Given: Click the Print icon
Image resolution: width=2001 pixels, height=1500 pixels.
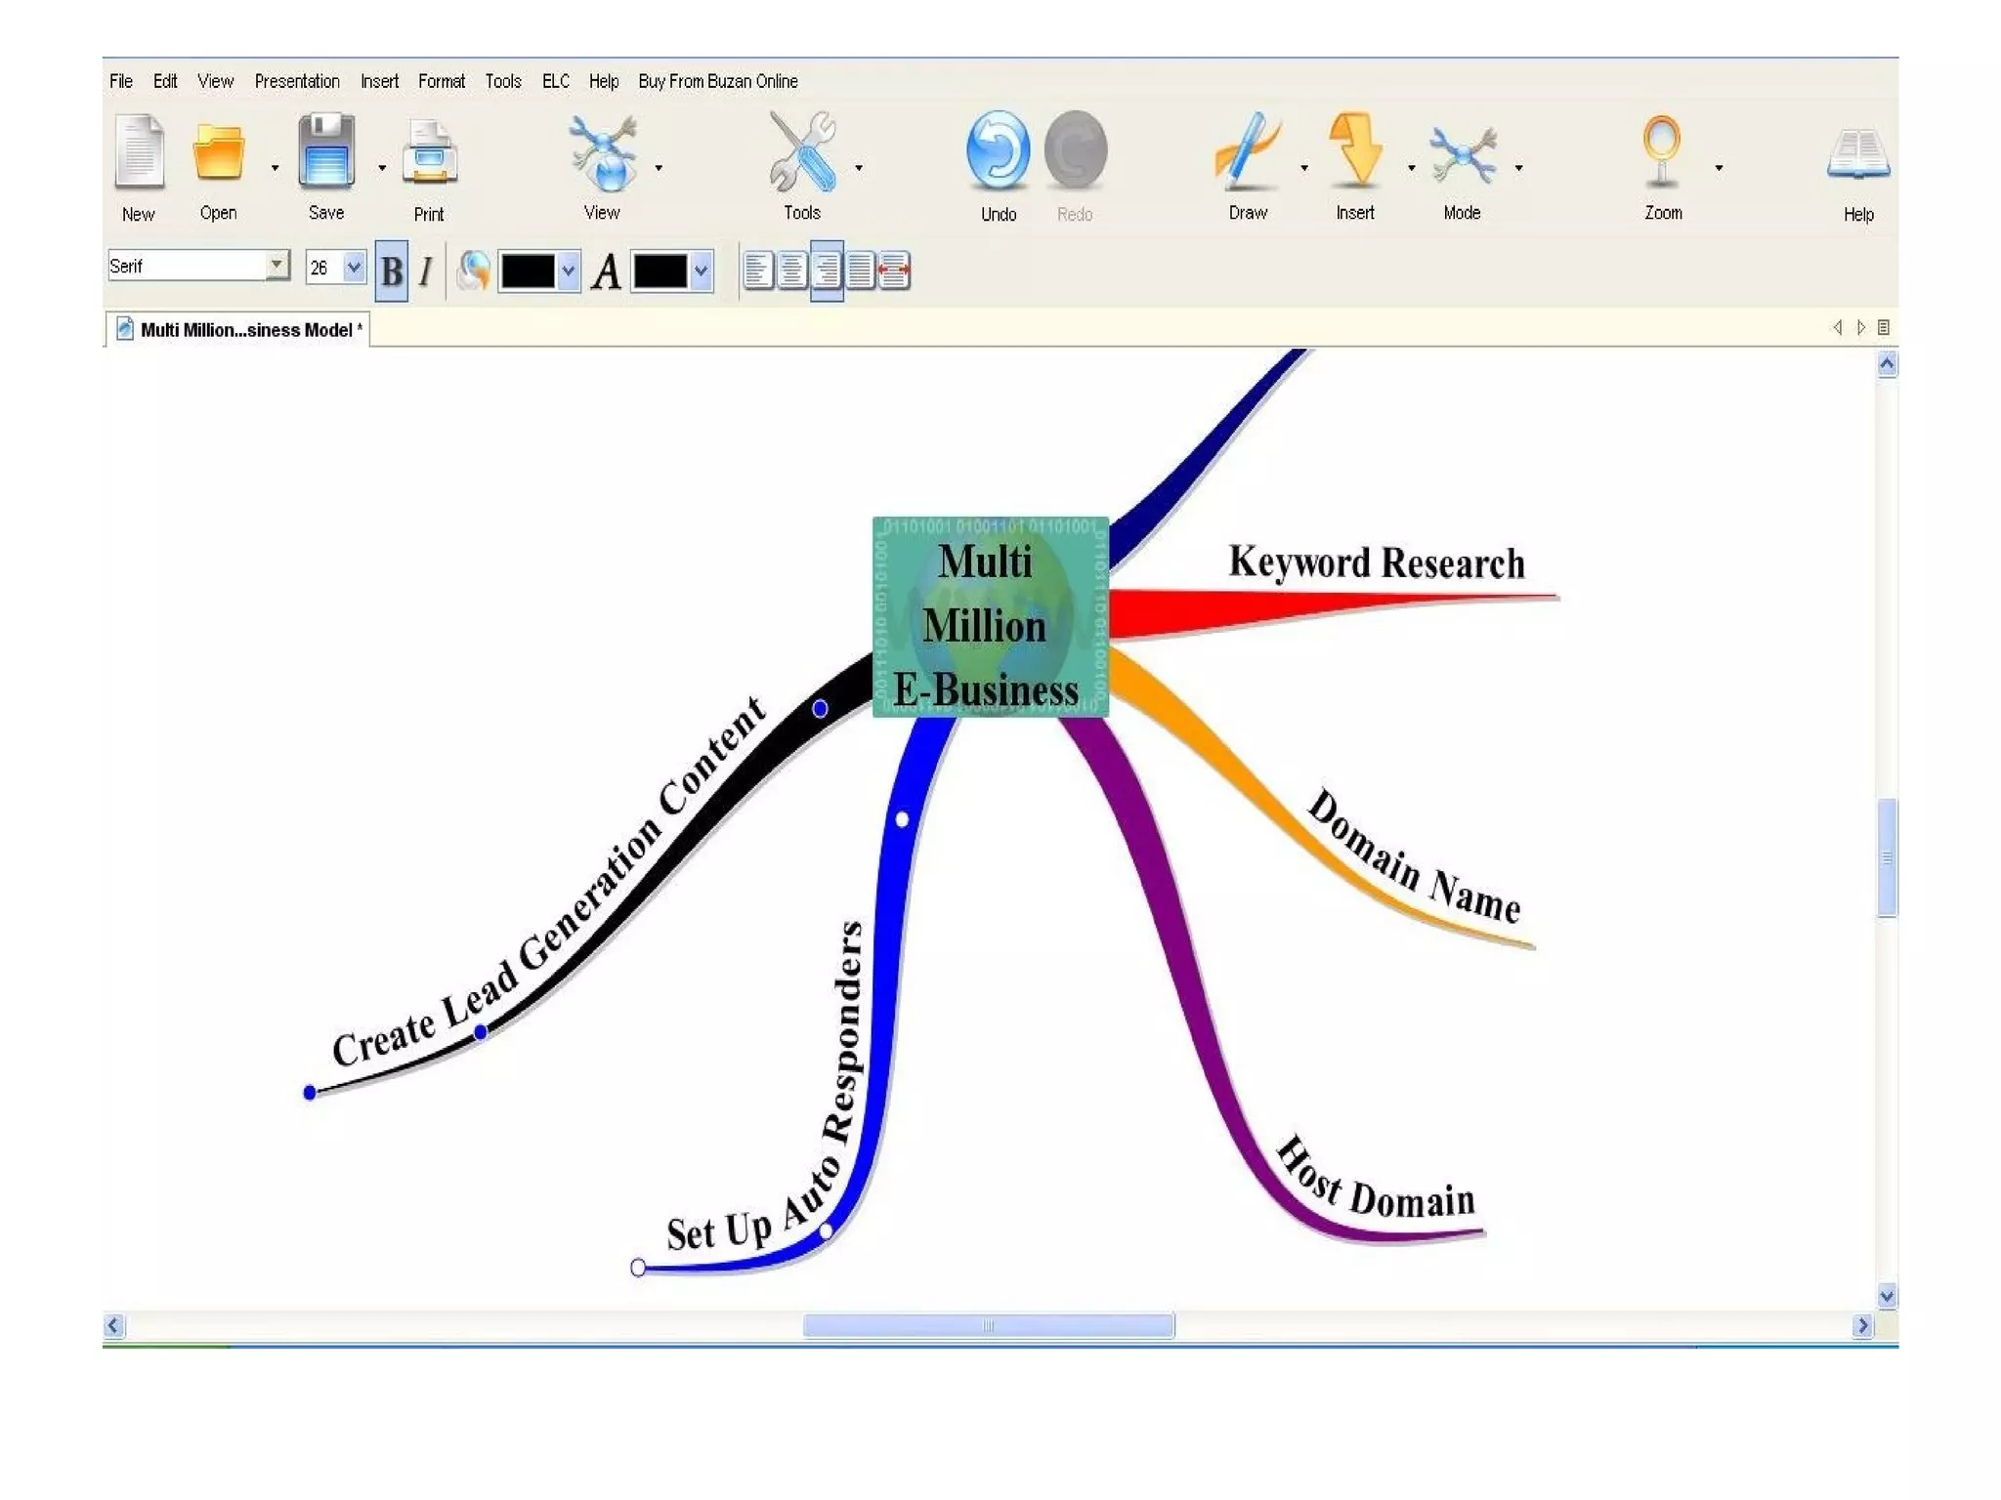Looking at the screenshot, I should pyautogui.click(x=429, y=153).
